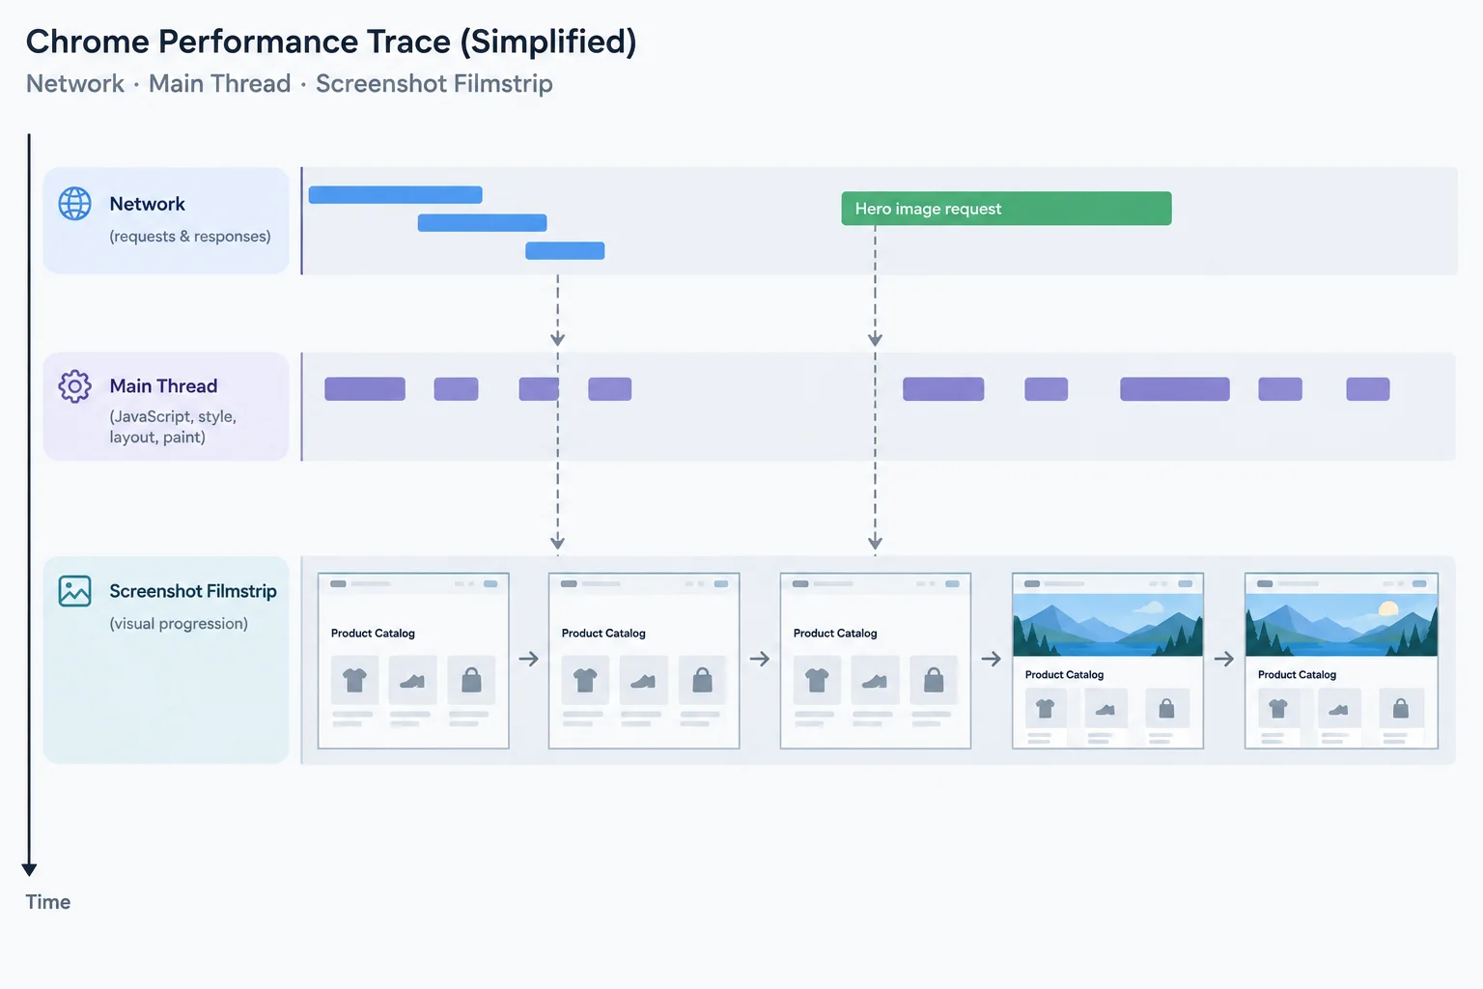Screen dimensions: 1483x989
Task: Select the first purple Main Thread task block
Action: pos(365,389)
